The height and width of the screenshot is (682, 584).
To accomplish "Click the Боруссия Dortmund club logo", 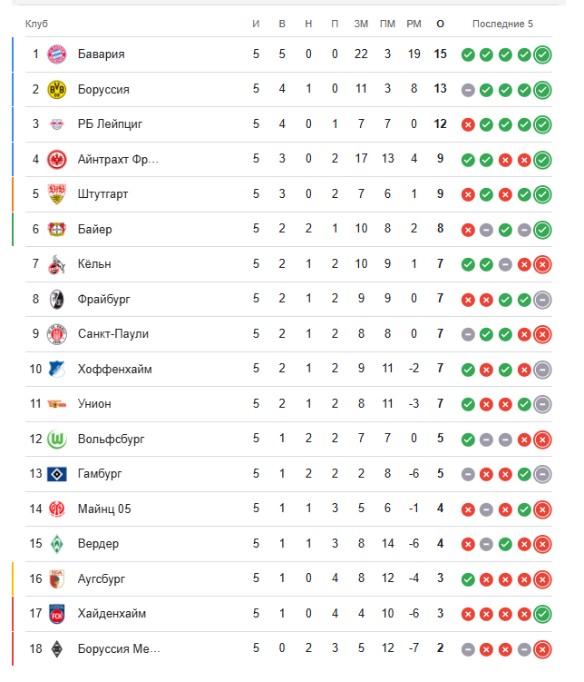I will 57,89.
